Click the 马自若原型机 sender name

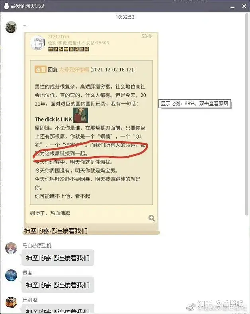(37, 245)
